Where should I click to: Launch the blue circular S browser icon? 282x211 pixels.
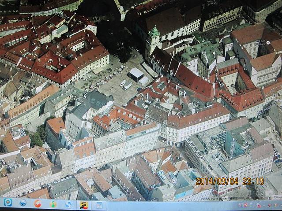(68, 204)
